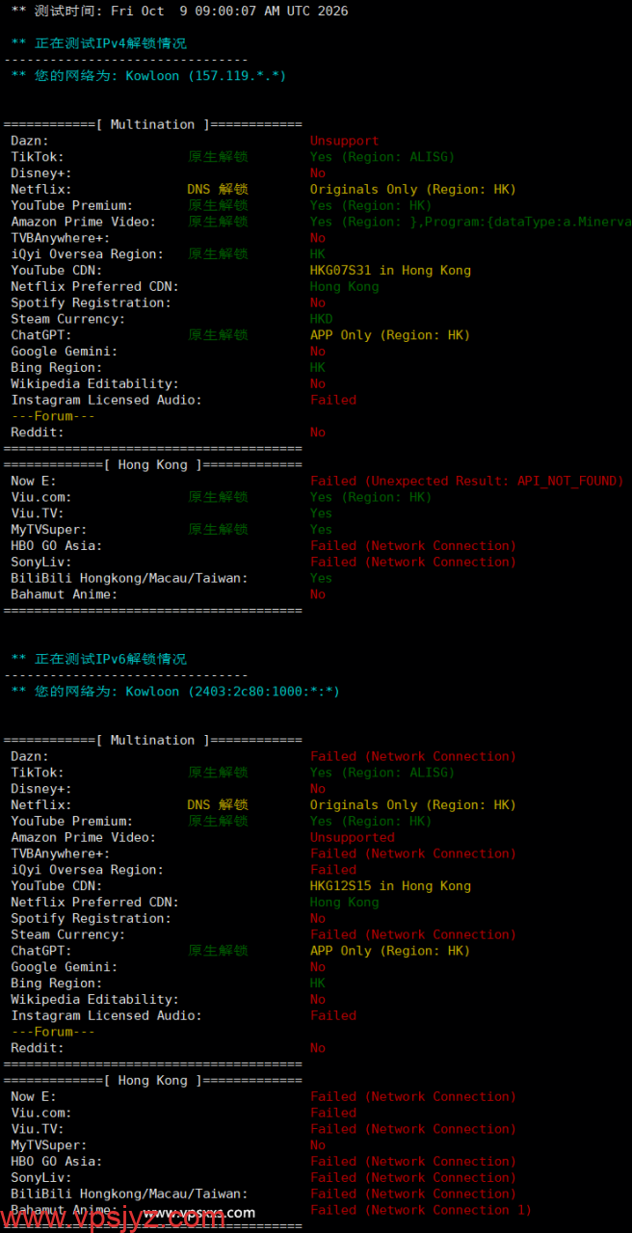The width and height of the screenshot is (632, 1233).
Task: Click '原生解锁' in the Viu.com row
Action: 218,497
